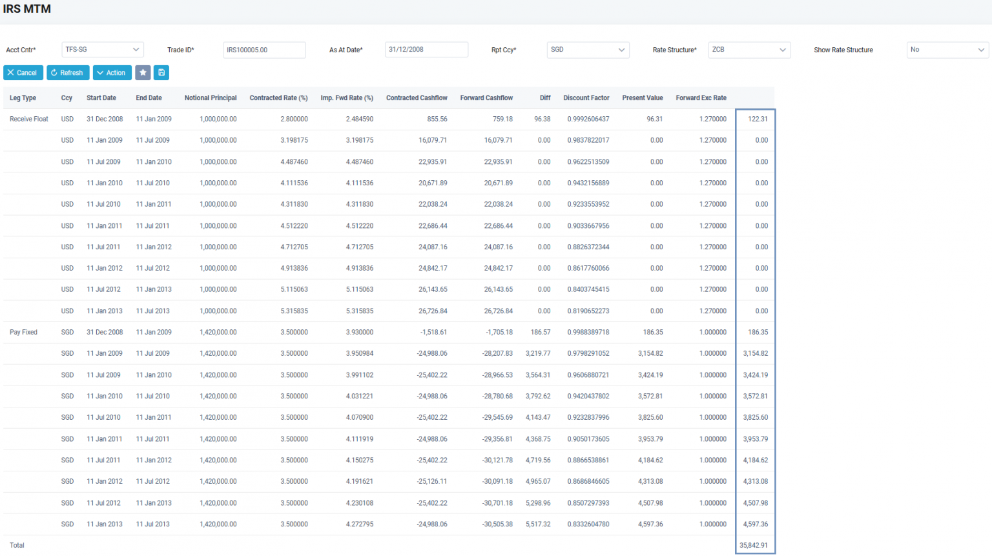Viewport: 992px width, 556px height.
Task: Open the SGD reporting currency combo box
Action: click(x=588, y=50)
